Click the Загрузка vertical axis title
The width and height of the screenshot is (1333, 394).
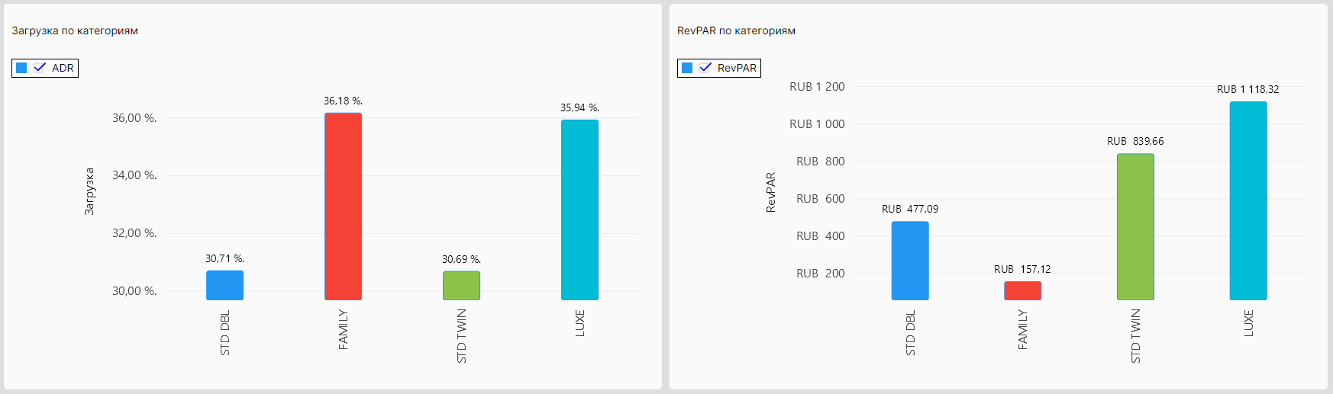[89, 191]
